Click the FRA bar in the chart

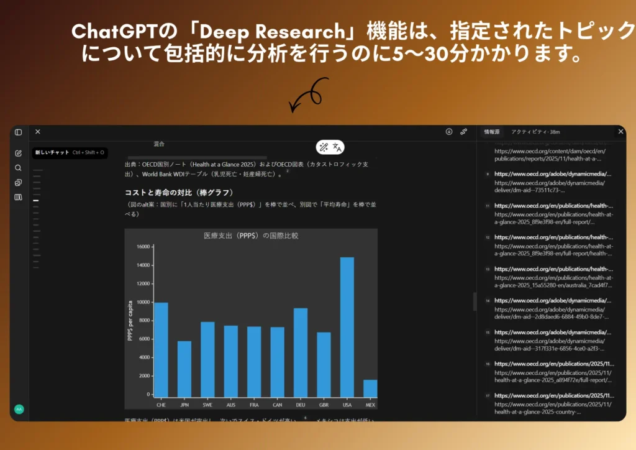click(254, 362)
